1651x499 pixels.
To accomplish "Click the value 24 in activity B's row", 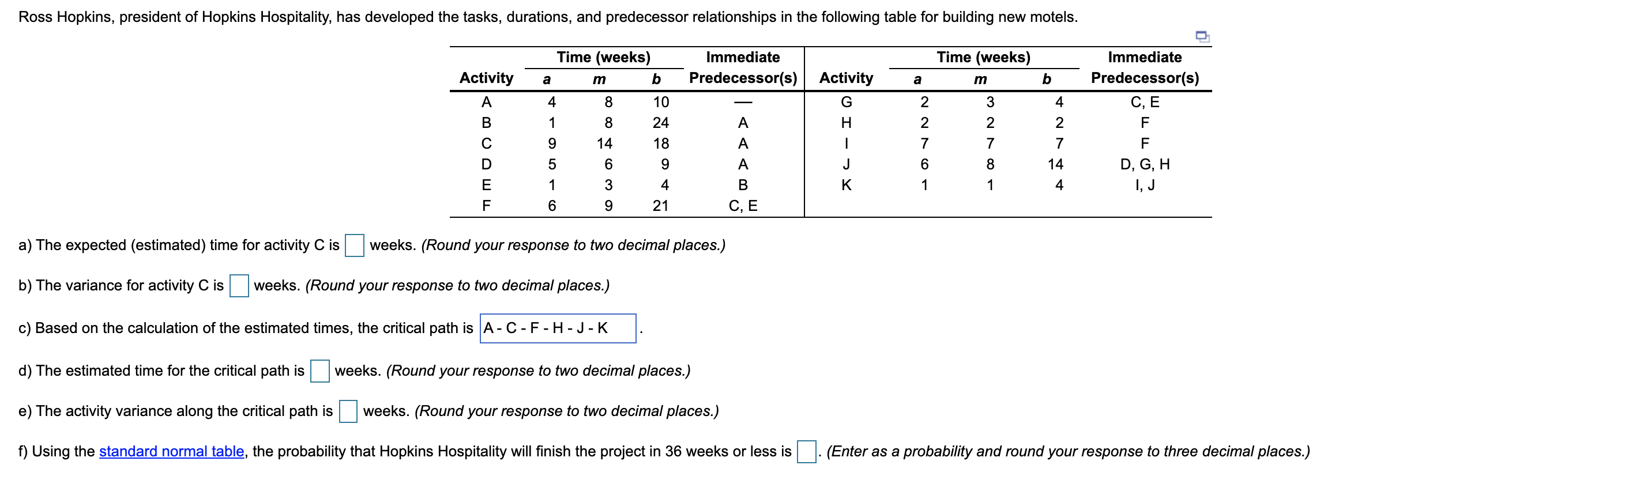I will tap(660, 123).
